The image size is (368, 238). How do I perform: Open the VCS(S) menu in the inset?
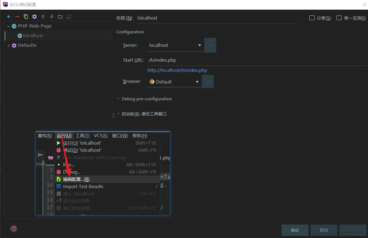pyautogui.click(x=101, y=136)
